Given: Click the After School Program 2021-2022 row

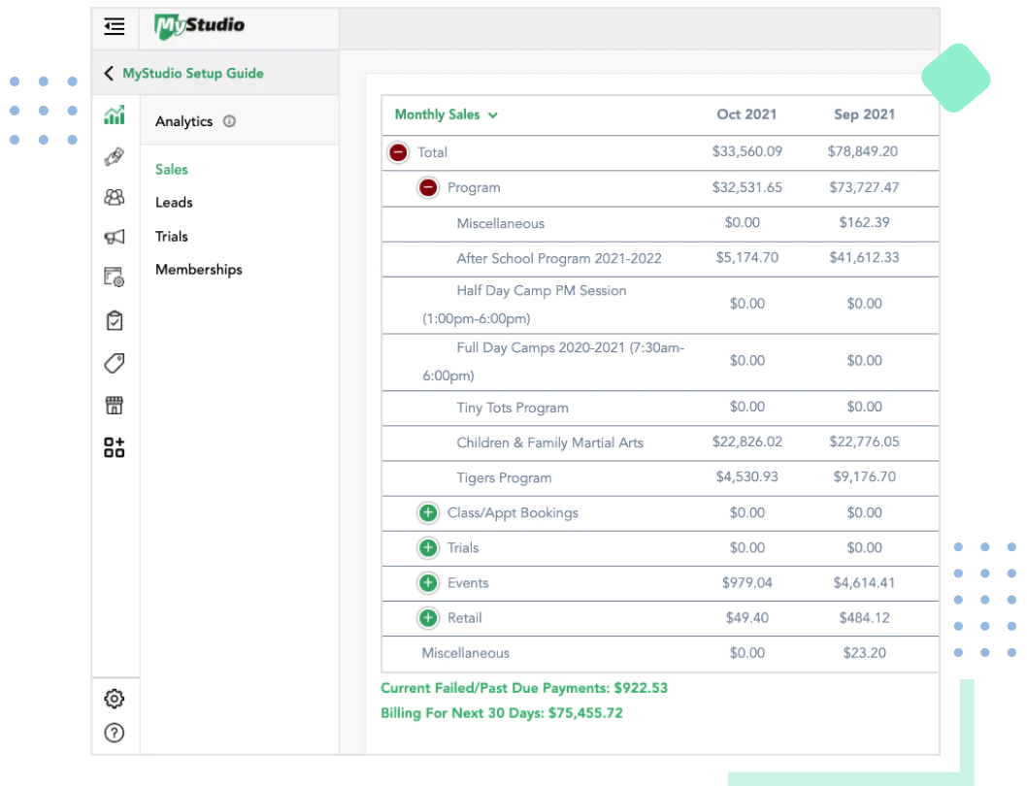Looking at the screenshot, I should click(660, 259).
